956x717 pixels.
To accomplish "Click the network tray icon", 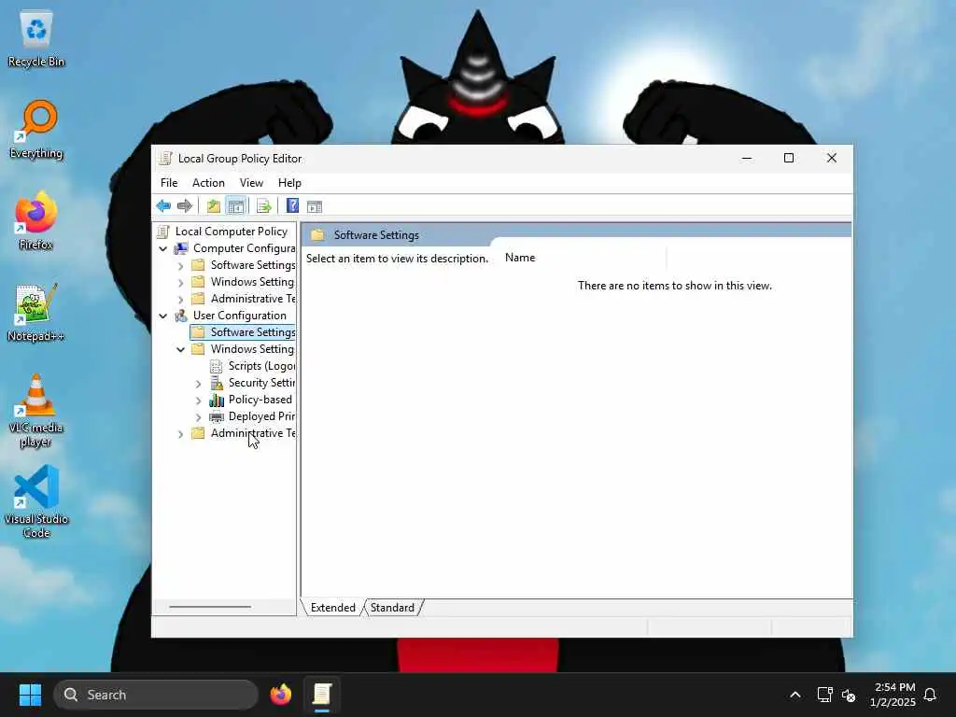I will pyautogui.click(x=825, y=695).
